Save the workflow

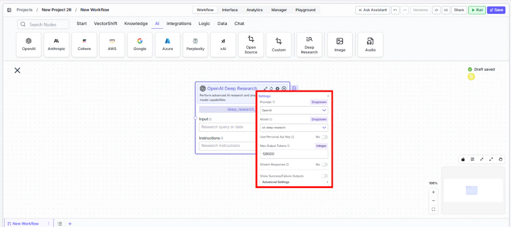pyautogui.click(x=496, y=10)
